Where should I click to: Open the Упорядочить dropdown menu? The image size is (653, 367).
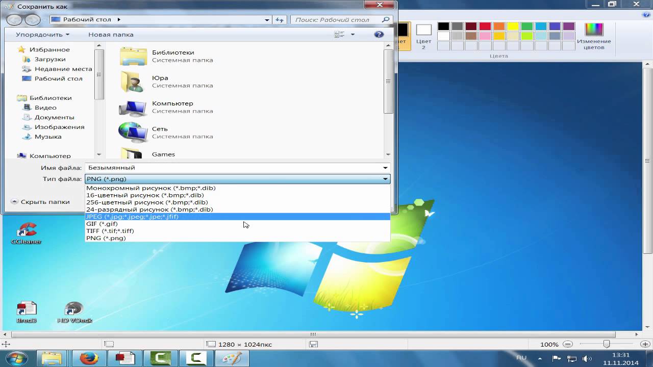pyautogui.click(x=42, y=34)
